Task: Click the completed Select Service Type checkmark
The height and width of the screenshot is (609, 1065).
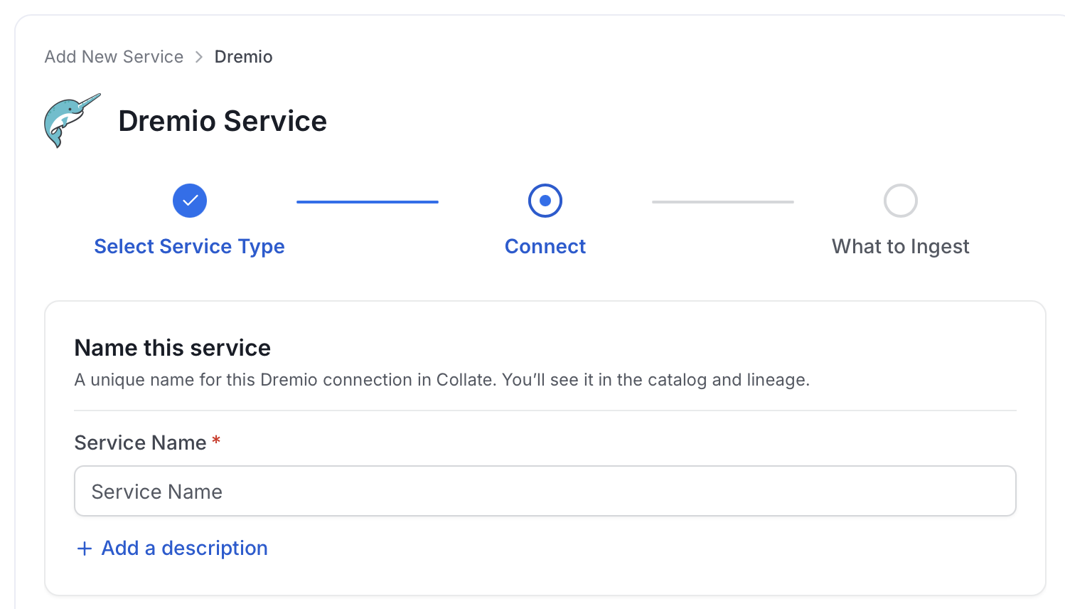Action: point(190,201)
